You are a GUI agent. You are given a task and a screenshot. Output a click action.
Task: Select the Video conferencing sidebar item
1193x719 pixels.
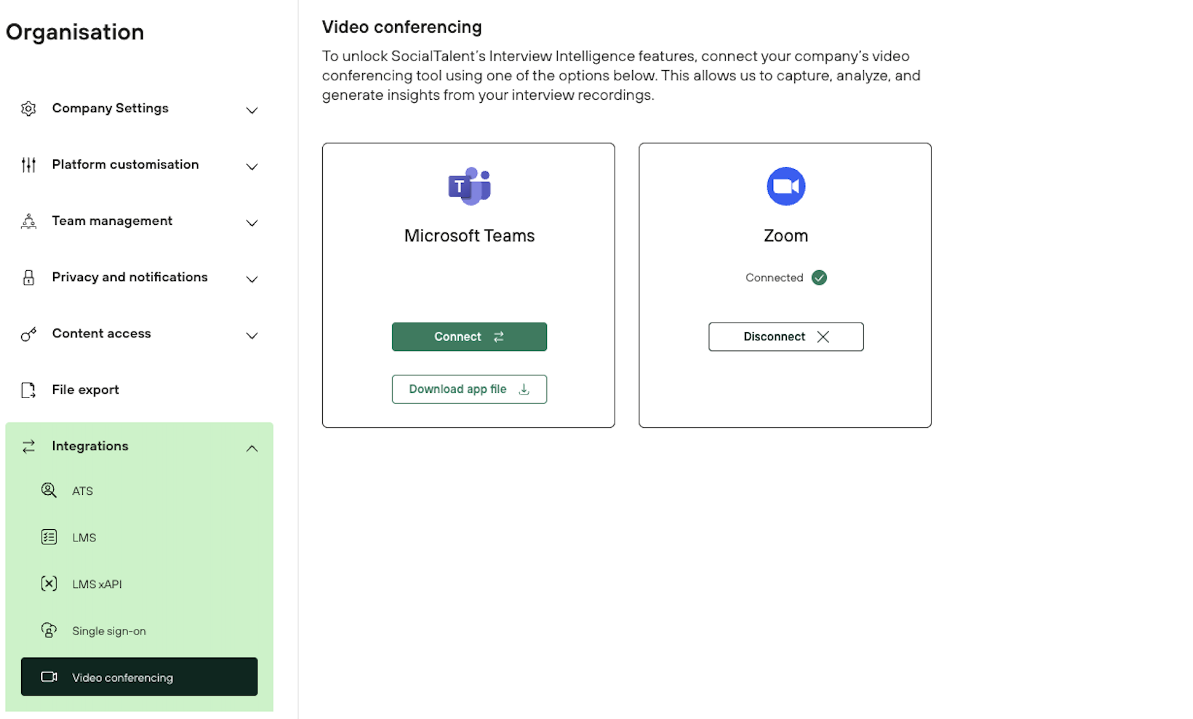click(139, 677)
